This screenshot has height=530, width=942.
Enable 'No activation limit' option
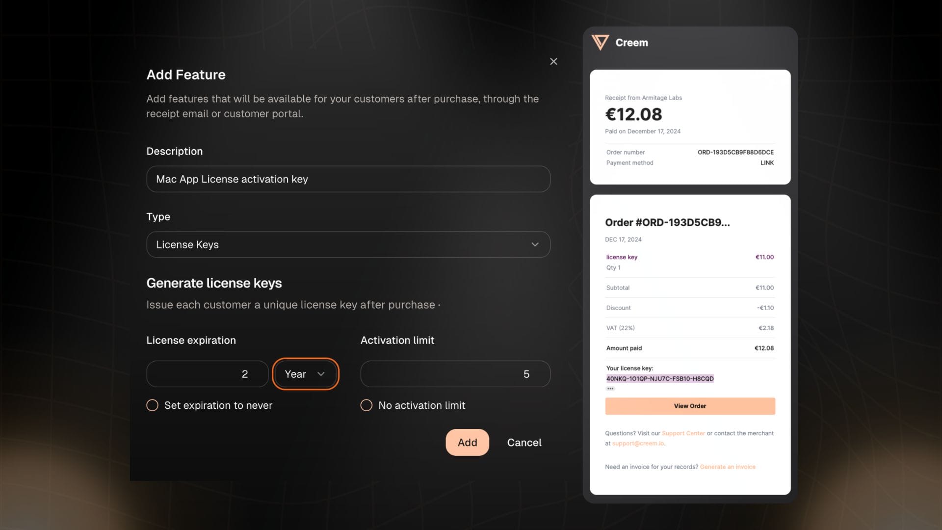pos(366,405)
